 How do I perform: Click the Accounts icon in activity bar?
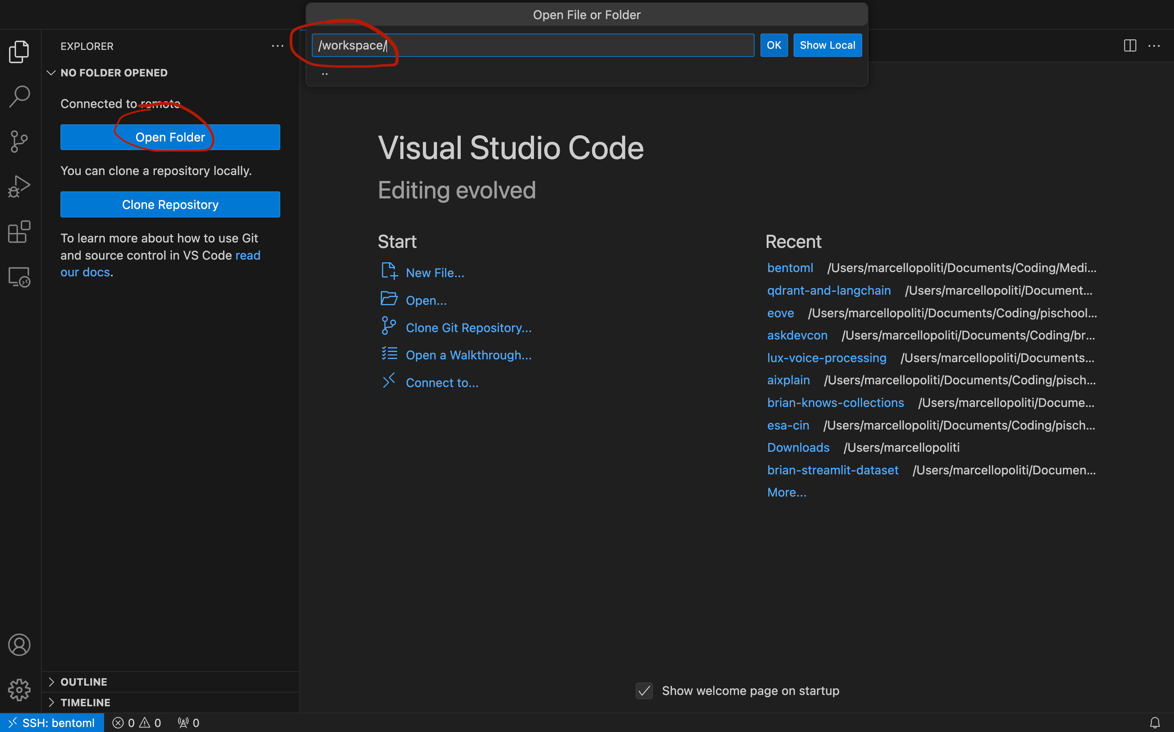[19, 645]
